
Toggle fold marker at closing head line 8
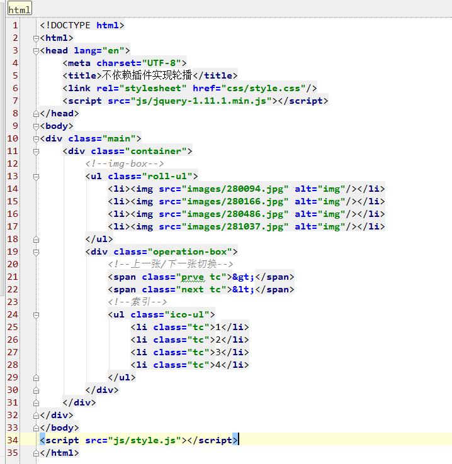point(36,114)
